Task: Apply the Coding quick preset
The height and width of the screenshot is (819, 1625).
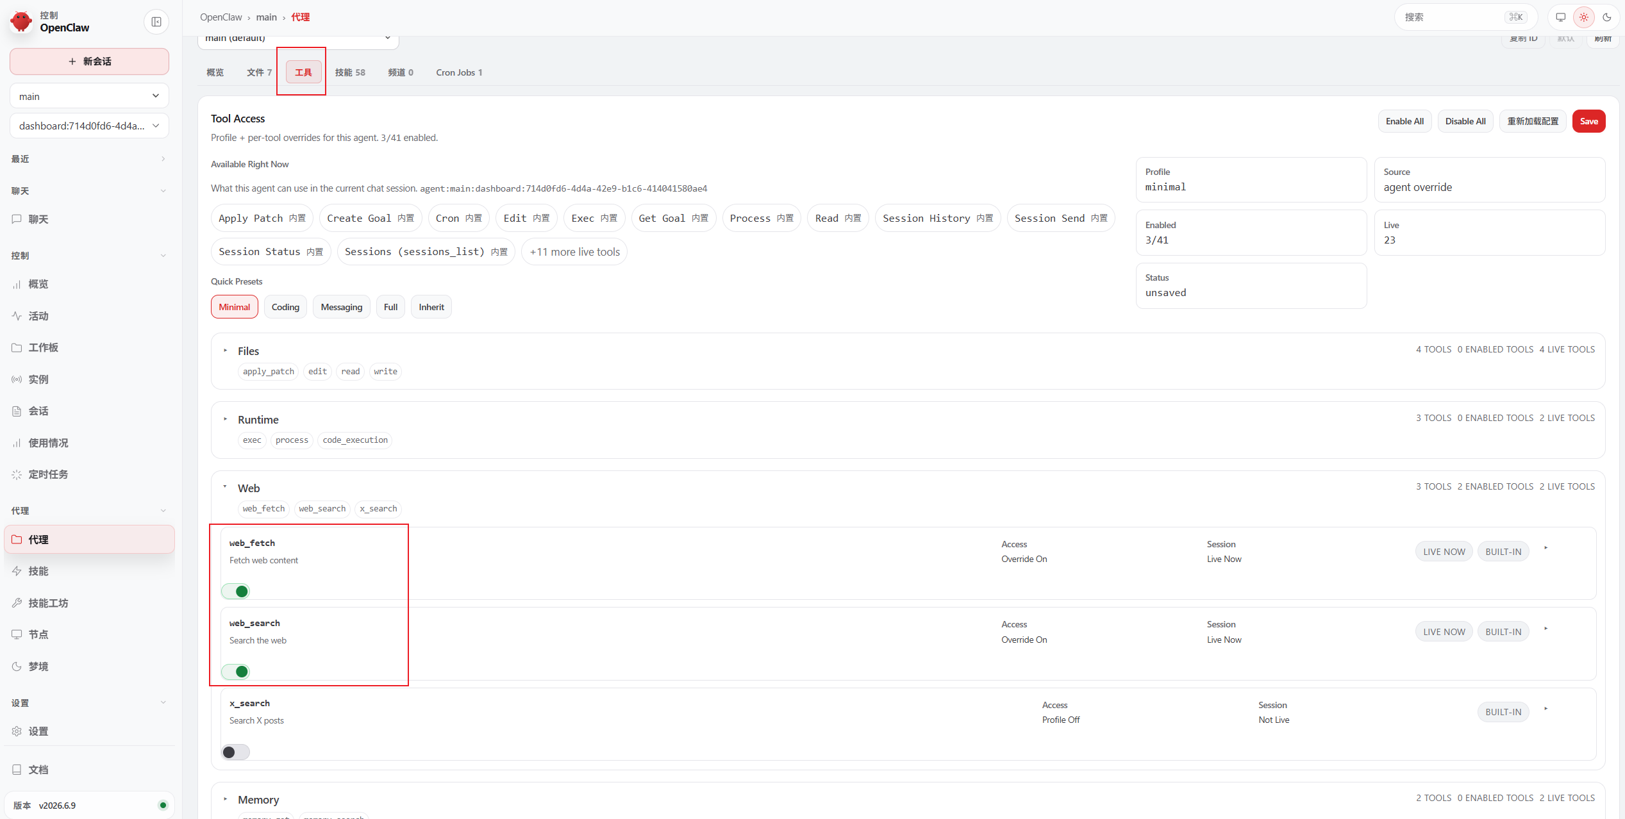Action: (285, 307)
